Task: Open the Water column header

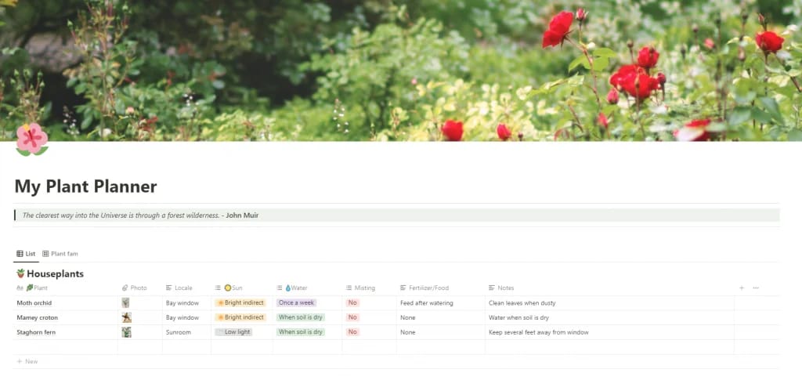Action: pos(292,288)
